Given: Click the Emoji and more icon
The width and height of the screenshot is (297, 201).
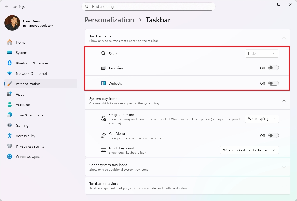Looking at the screenshot, I should pos(103,119).
